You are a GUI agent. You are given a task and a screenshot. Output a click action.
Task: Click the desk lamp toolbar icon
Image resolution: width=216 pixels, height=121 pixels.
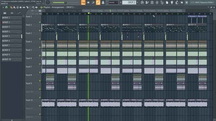(x=177, y=2)
